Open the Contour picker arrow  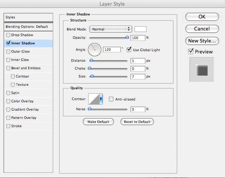pos(101,99)
